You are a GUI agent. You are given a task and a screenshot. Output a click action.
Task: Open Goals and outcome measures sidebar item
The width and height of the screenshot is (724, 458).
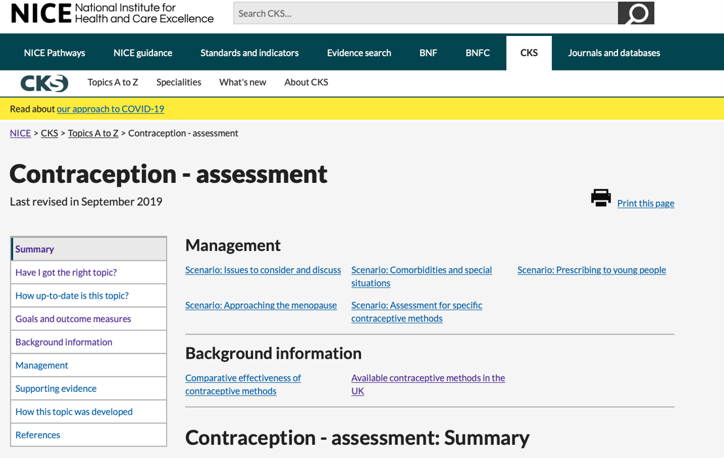pyautogui.click(x=73, y=319)
